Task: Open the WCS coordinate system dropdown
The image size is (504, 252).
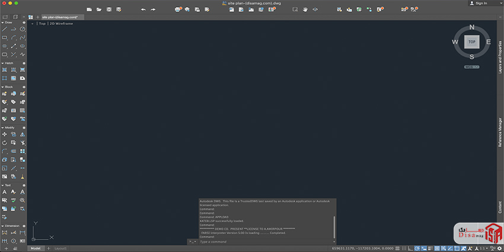Action: click(472, 67)
